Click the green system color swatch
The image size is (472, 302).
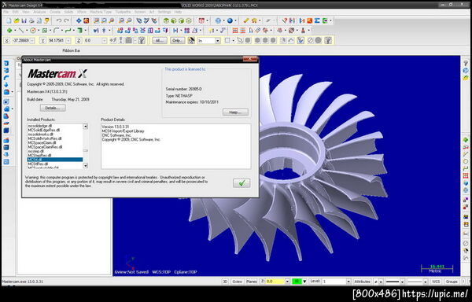[297, 282]
